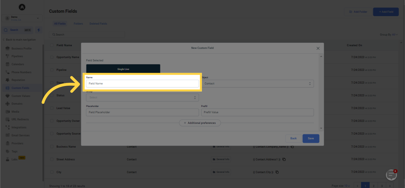Go to Calendars in the sidebar
Image resolution: width=405 pixels, height=188 pixels.
[x=18, y=64]
